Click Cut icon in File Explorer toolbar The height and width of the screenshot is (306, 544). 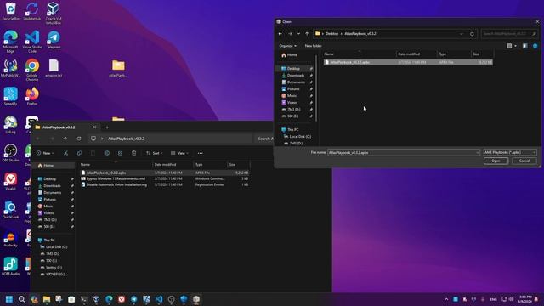[65, 153]
